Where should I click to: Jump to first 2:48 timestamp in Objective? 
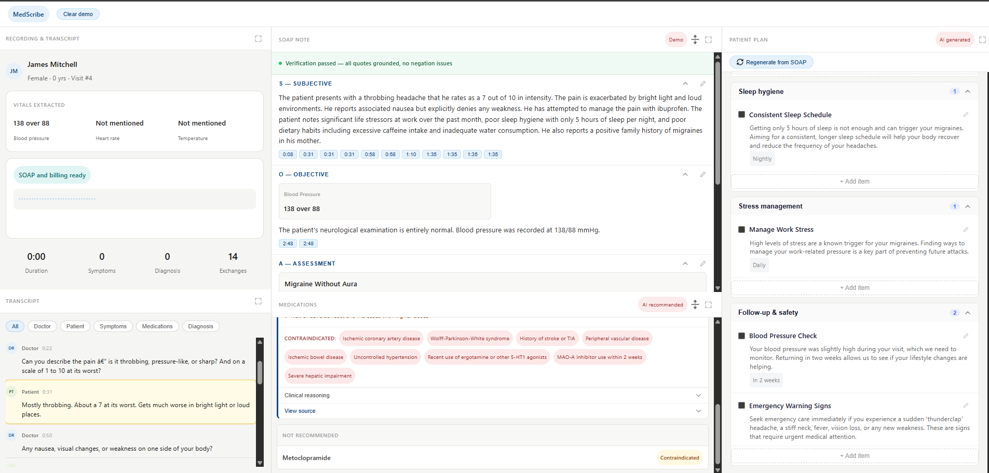coord(288,244)
